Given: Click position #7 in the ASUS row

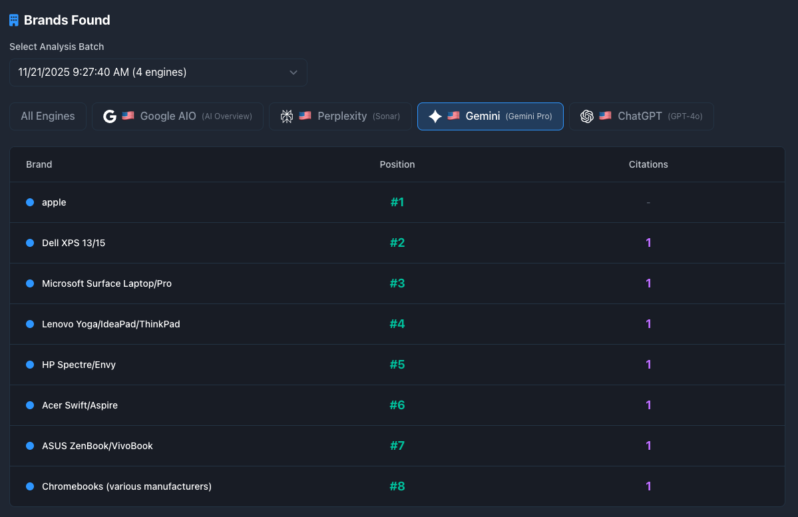Looking at the screenshot, I should [x=397, y=446].
